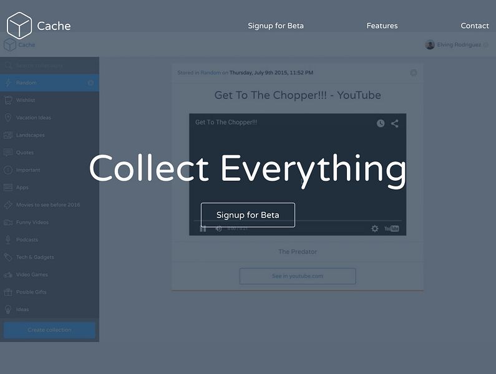Open Landscapes collection
The height and width of the screenshot is (374, 496).
49,135
